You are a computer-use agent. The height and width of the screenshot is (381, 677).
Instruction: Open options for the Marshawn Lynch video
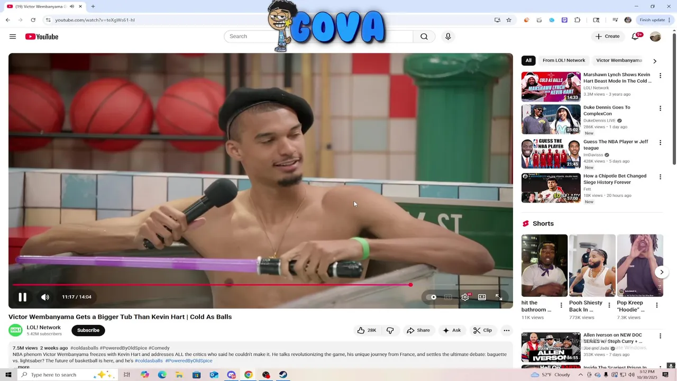pyautogui.click(x=660, y=76)
